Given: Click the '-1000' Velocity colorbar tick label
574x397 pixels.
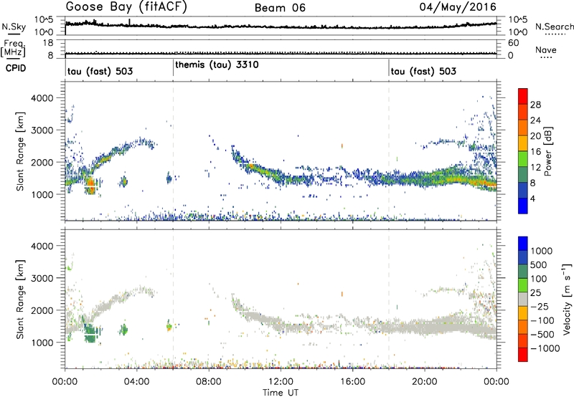Looking at the screenshot, I should (x=545, y=348).
